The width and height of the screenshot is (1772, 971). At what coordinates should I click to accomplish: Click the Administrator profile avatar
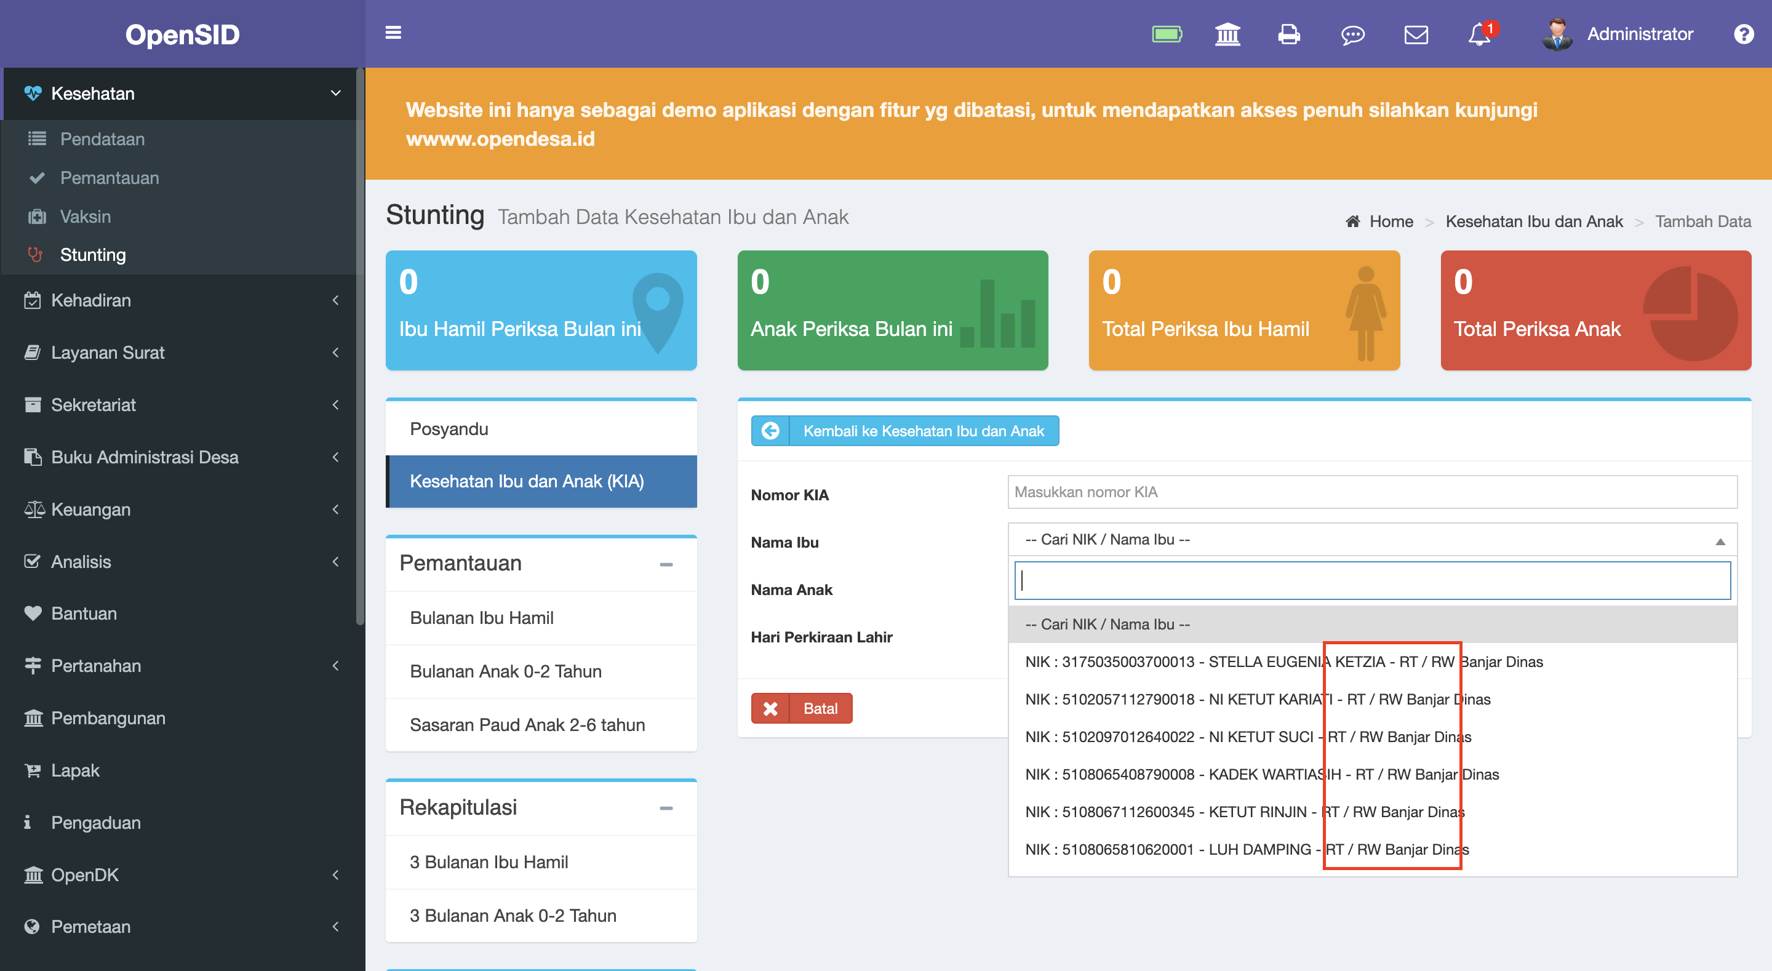point(1557,33)
